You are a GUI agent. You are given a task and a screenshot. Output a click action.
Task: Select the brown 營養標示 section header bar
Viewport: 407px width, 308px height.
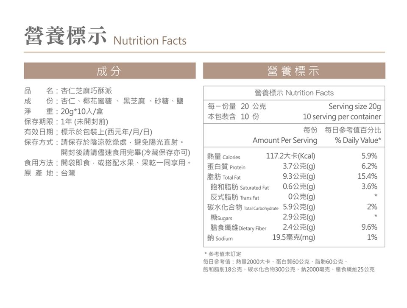pos(294,71)
